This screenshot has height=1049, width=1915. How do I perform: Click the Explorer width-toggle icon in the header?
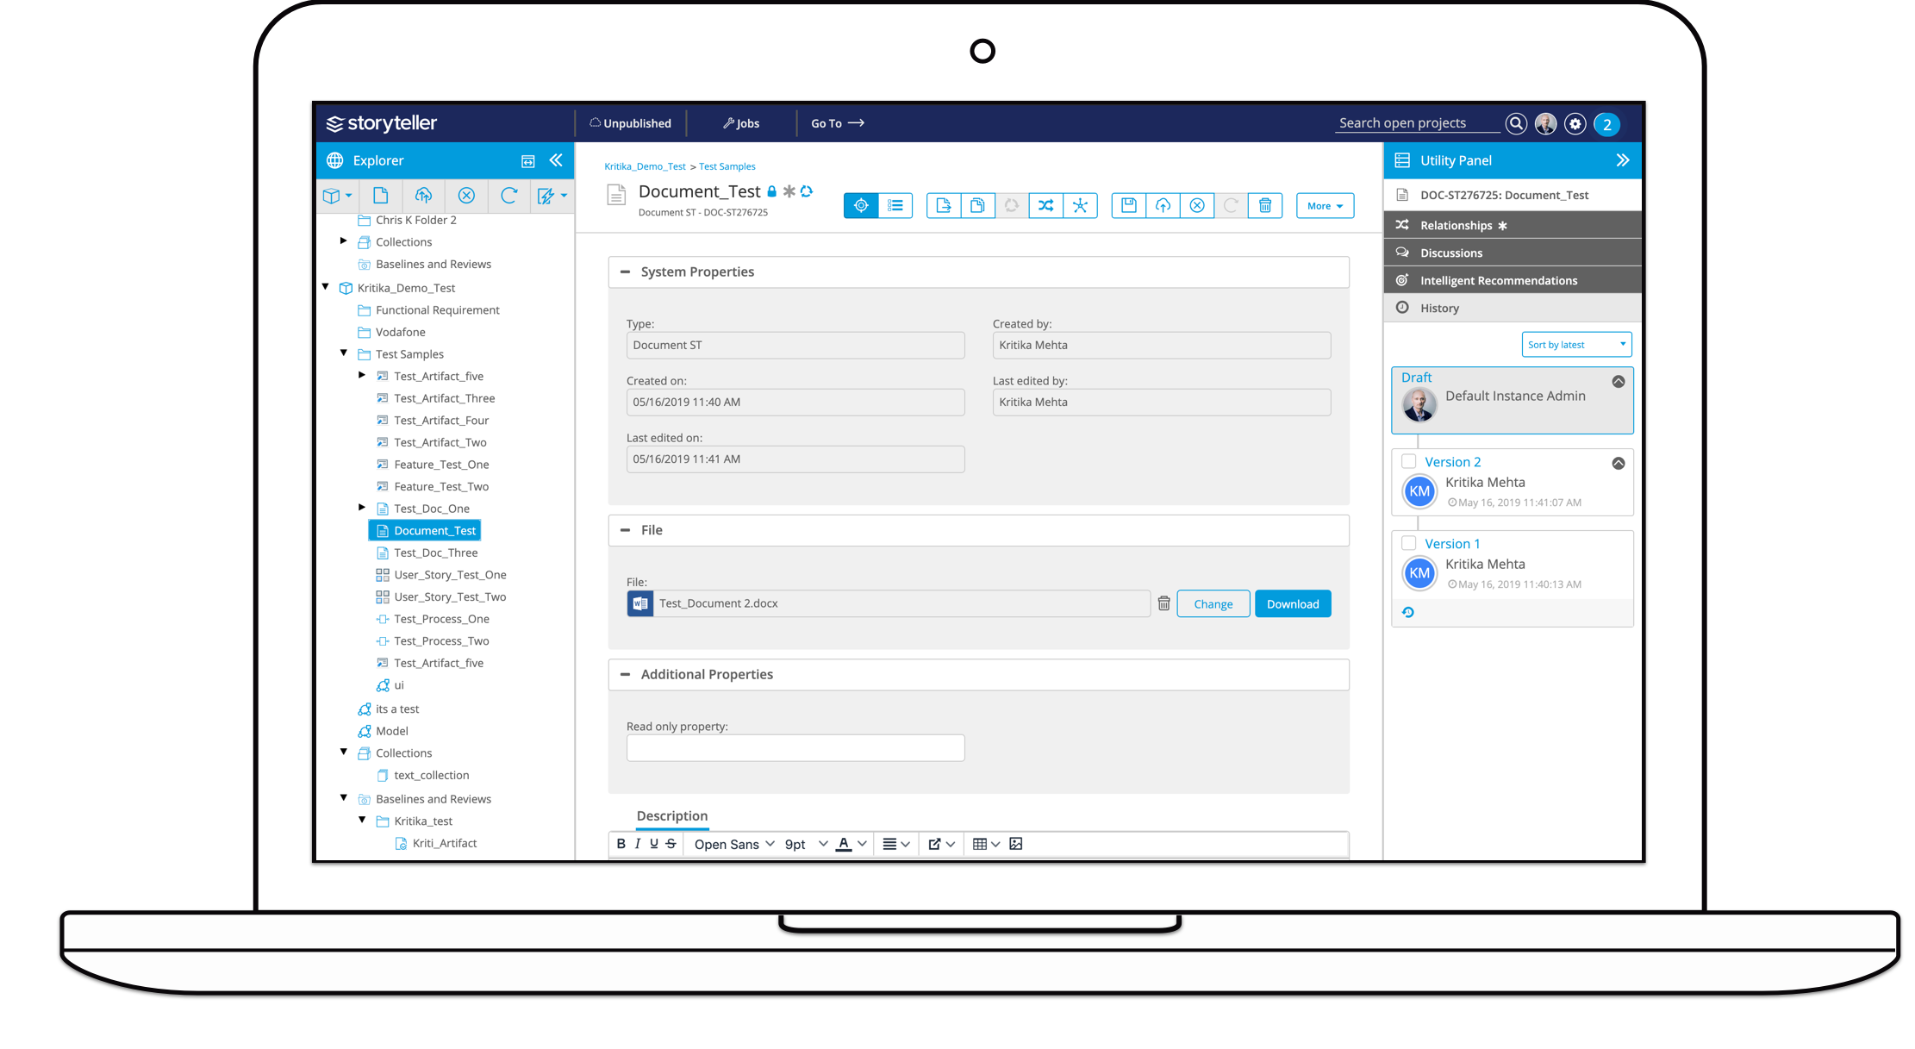528,161
